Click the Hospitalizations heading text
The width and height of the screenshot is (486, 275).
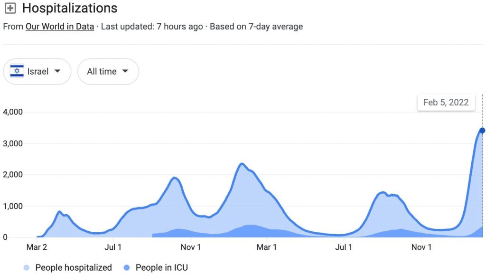point(70,8)
